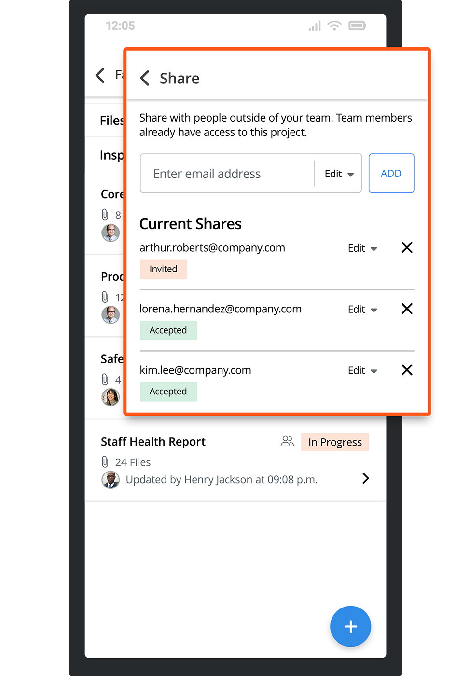Go back from the Share panel
This screenshot has height=676, width=471.
[145, 78]
